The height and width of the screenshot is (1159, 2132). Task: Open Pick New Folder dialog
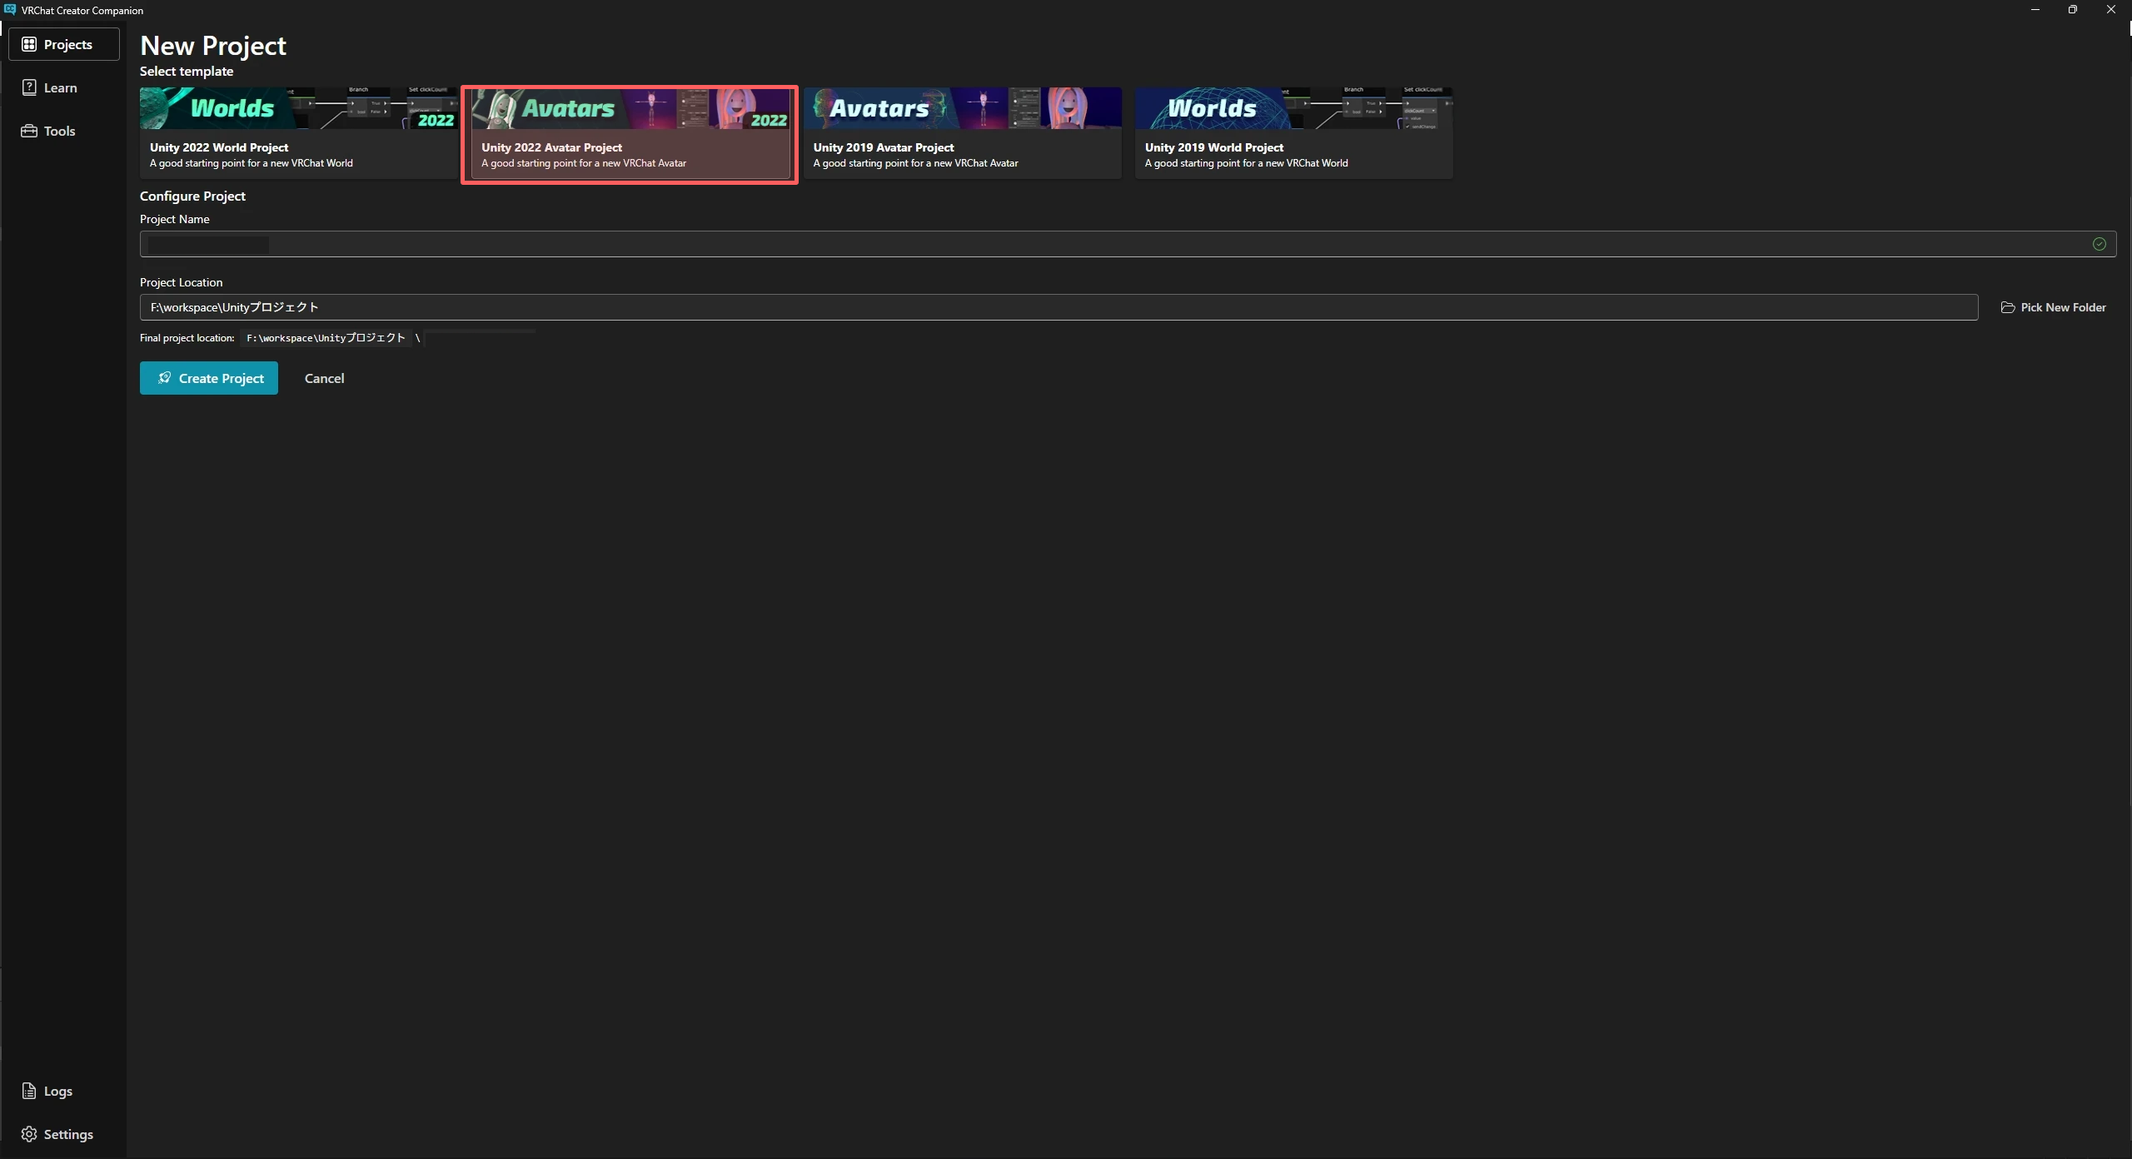[2052, 306]
